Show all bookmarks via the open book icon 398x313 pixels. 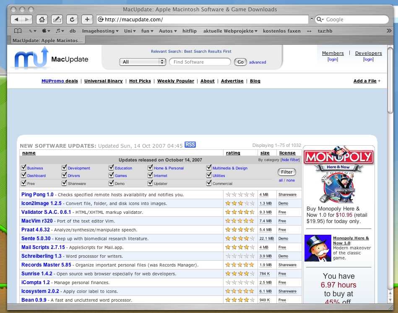pyautogui.click(x=18, y=31)
